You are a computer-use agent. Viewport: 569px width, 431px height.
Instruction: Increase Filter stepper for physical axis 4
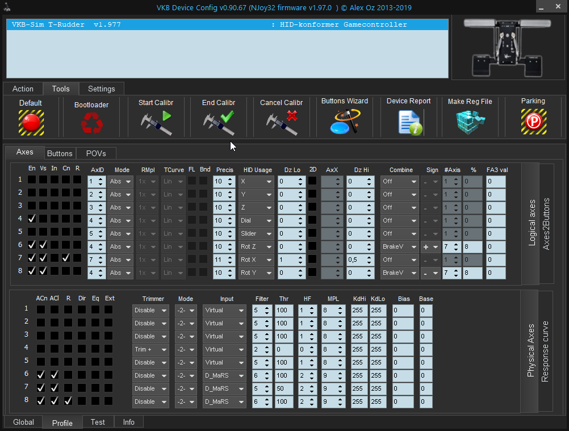pyautogui.click(x=267, y=347)
